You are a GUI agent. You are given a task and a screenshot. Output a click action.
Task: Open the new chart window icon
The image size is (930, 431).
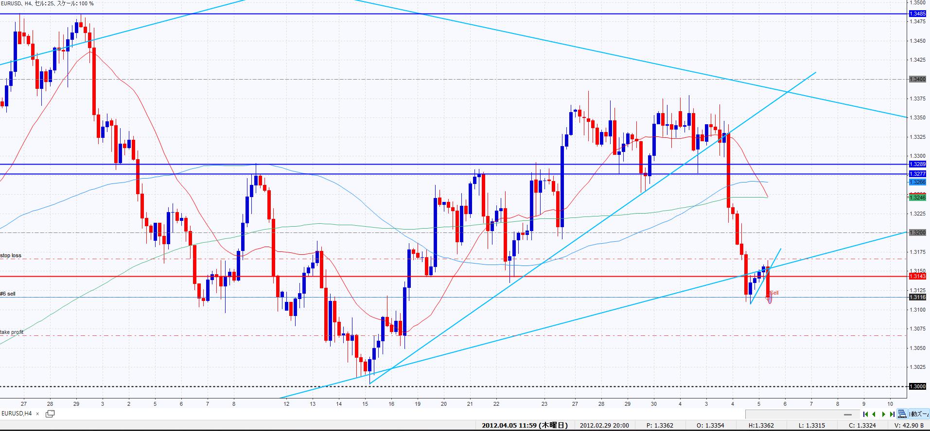pos(50,414)
